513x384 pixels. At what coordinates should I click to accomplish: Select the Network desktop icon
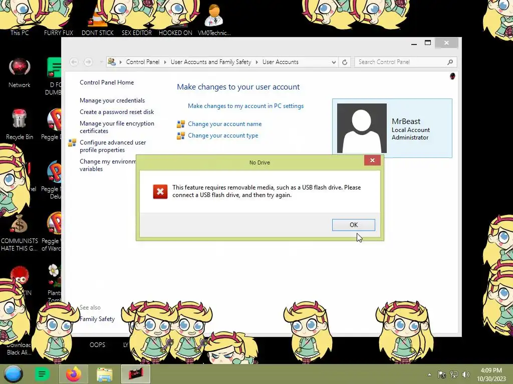point(20,73)
